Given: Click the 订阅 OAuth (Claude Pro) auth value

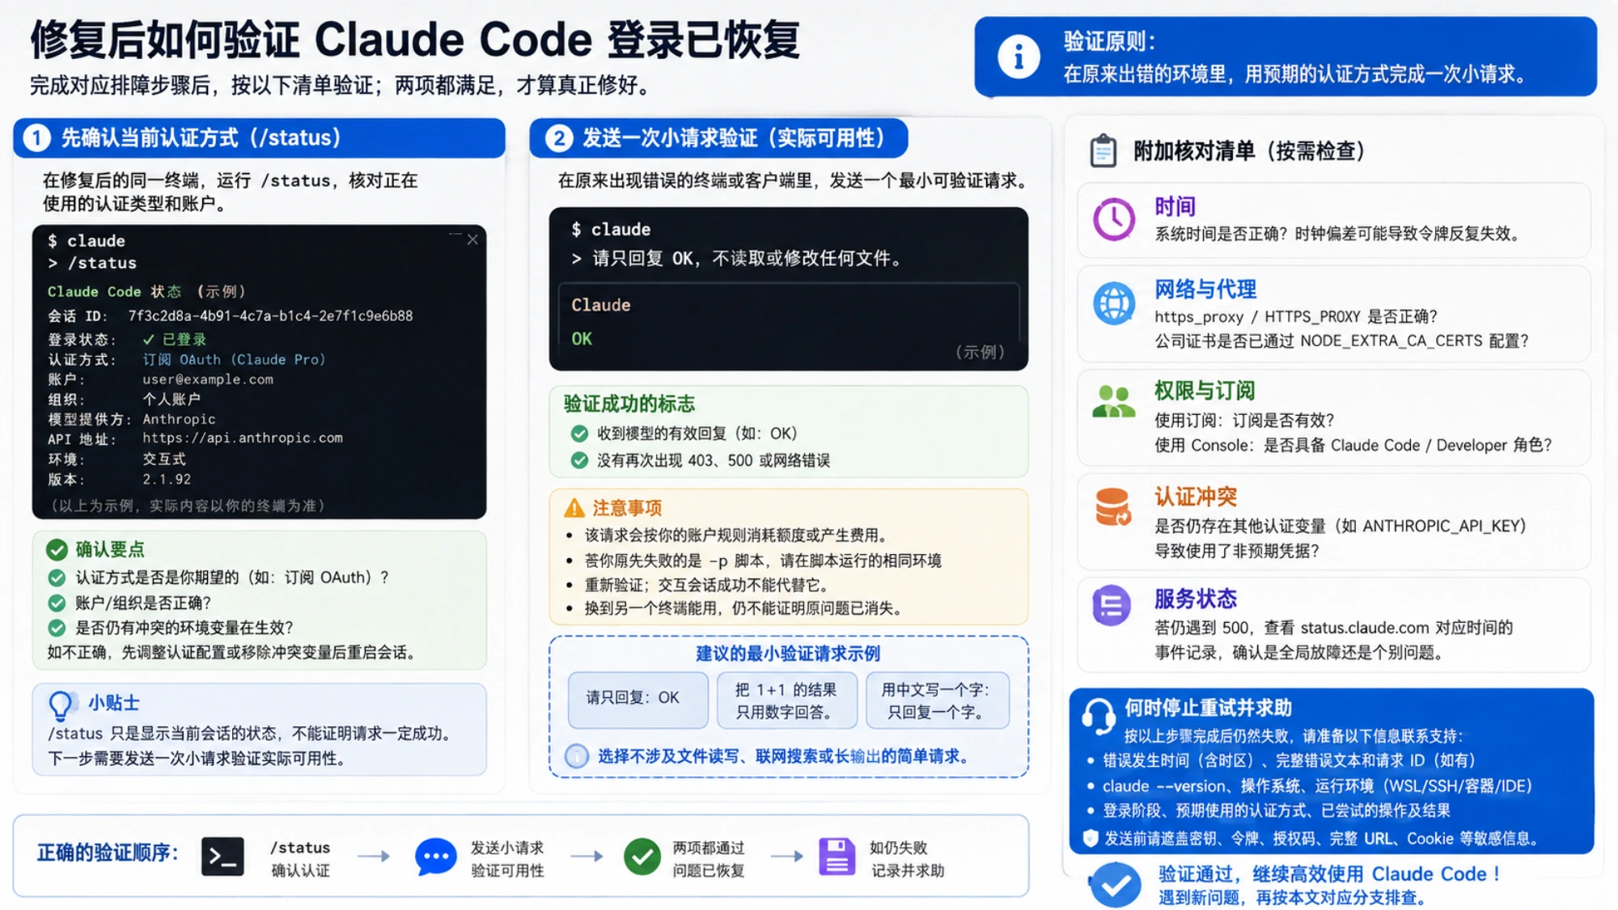Looking at the screenshot, I should (x=234, y=359).
